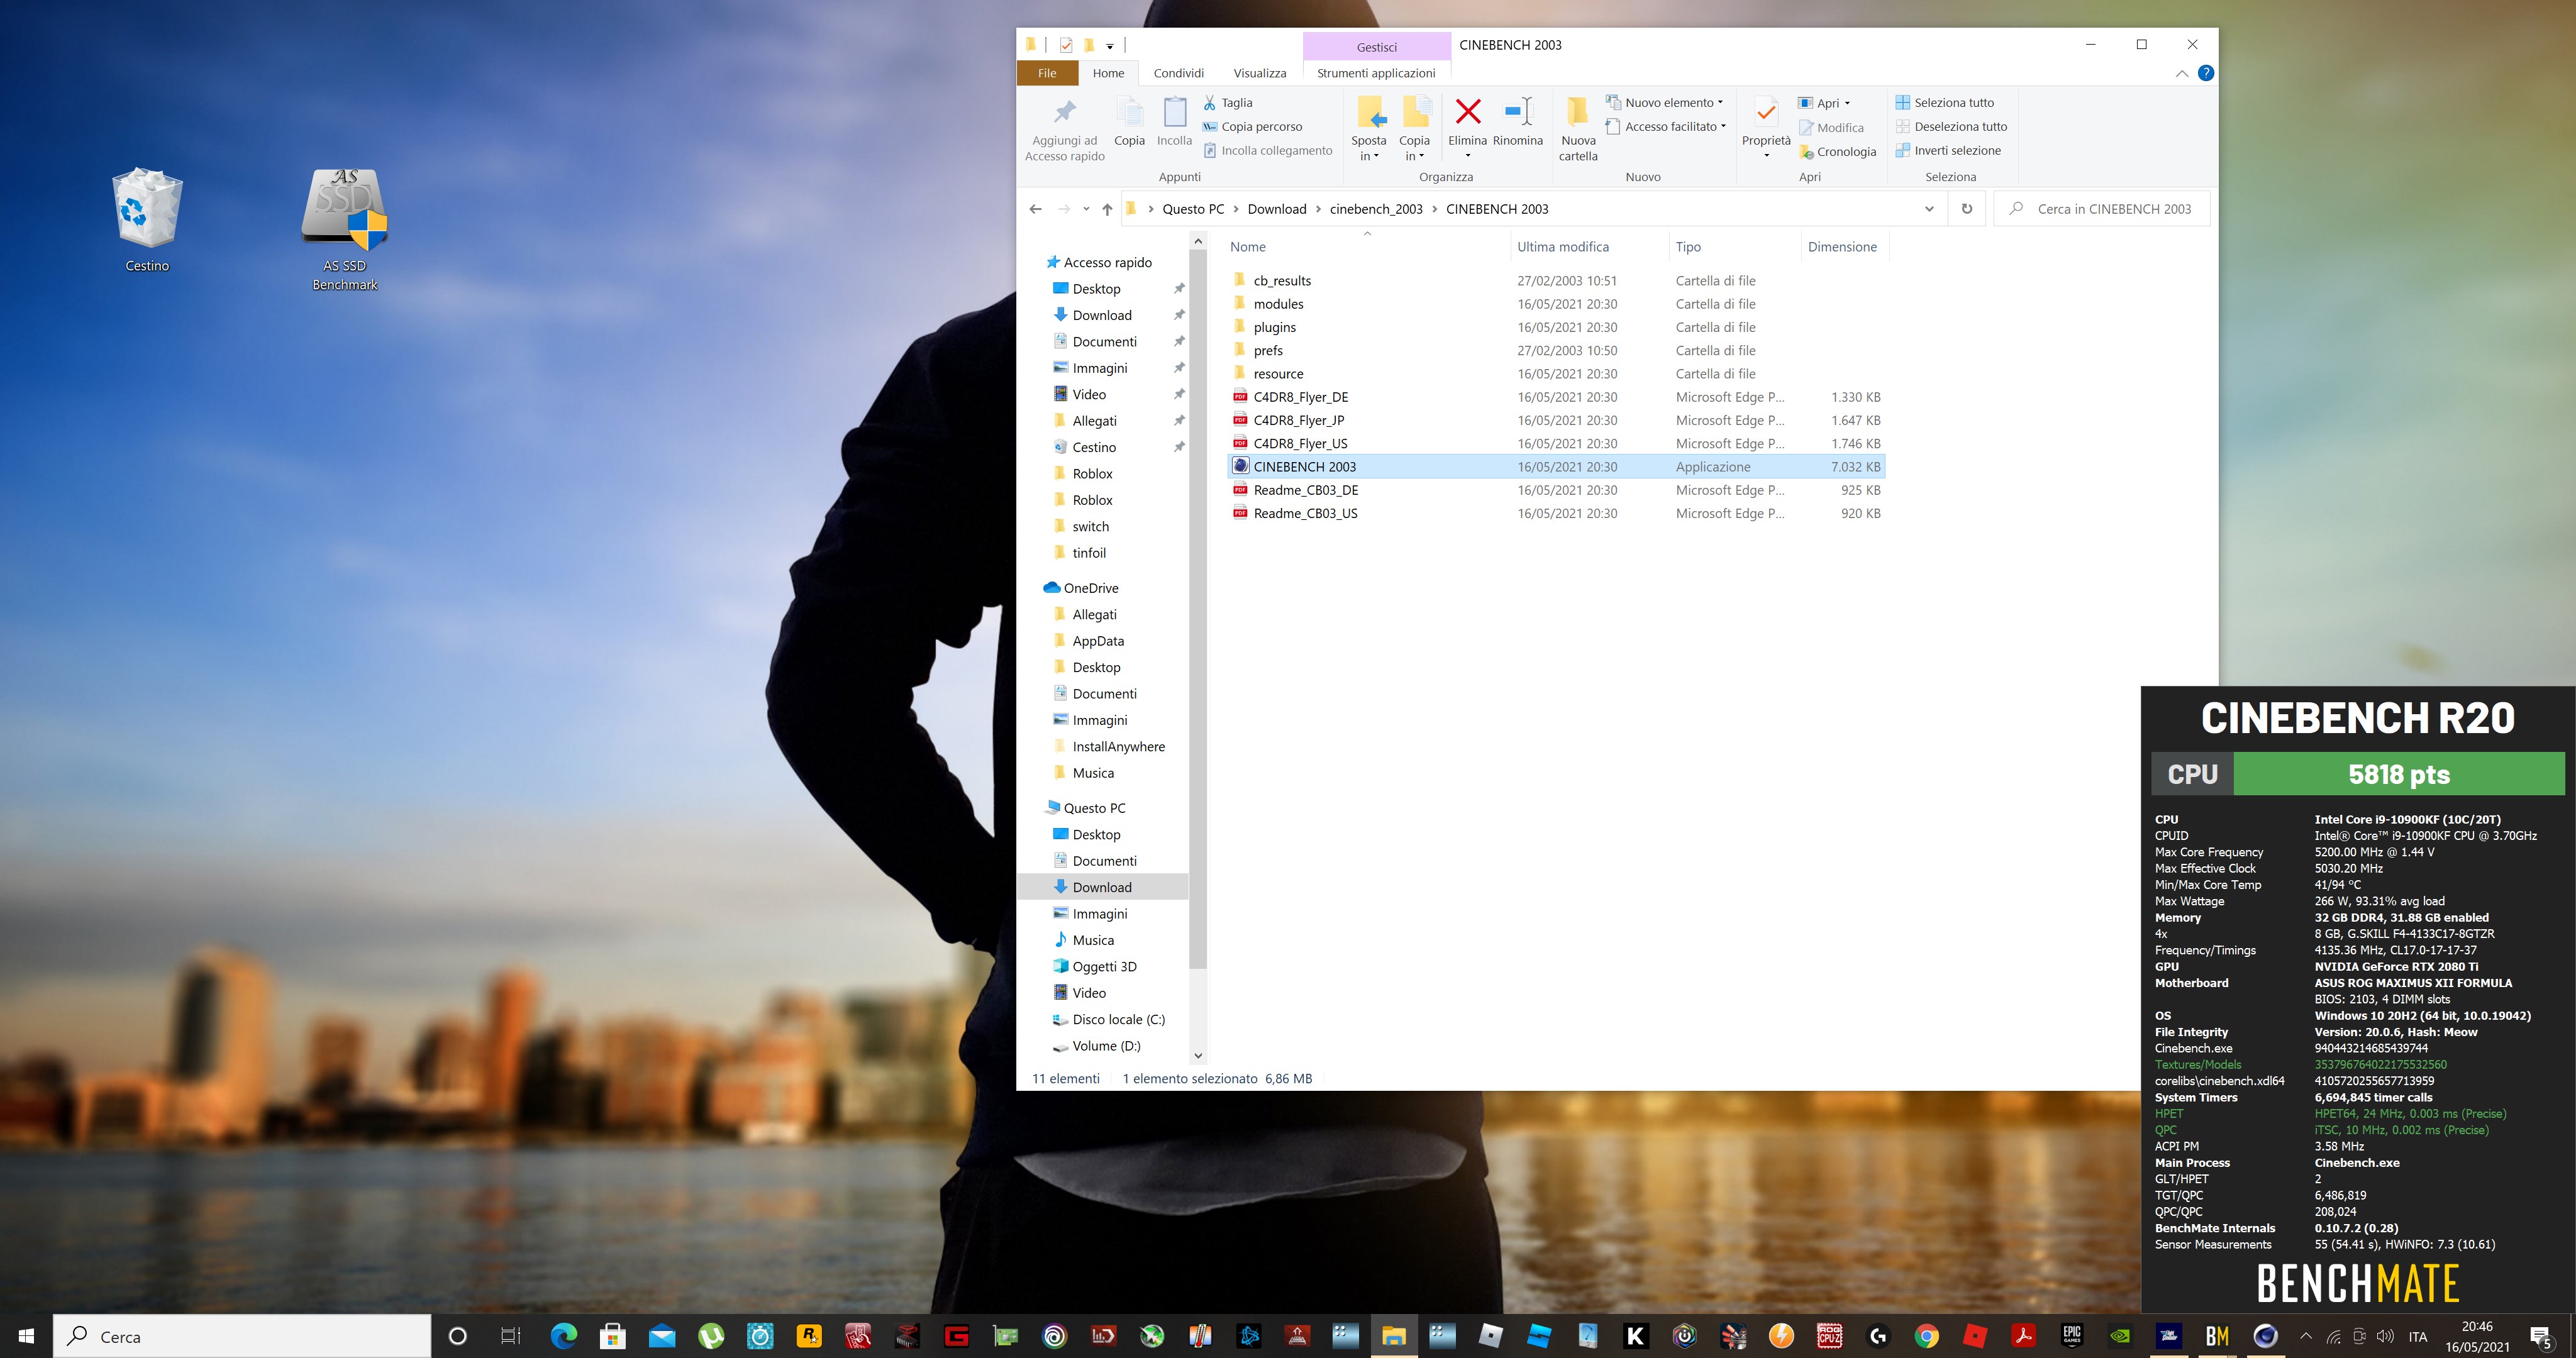Open BenchMate BM icon in taskbar

(x=2217, y=1336)
